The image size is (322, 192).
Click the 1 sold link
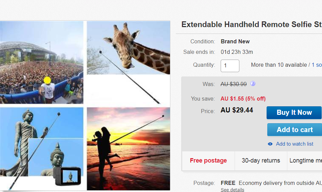pyautogui.click(x=317, y=65)
